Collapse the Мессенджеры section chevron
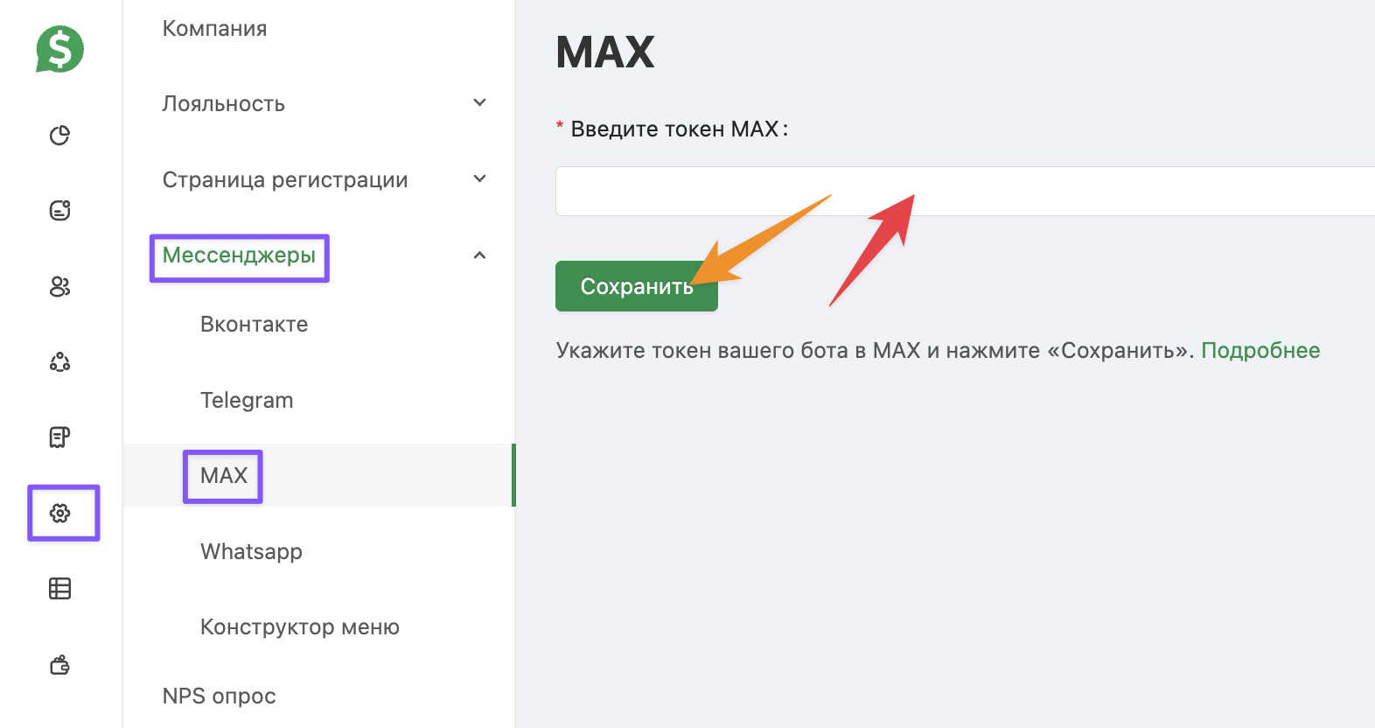Viewport: 1375px width, 728px height. [479, 255]
